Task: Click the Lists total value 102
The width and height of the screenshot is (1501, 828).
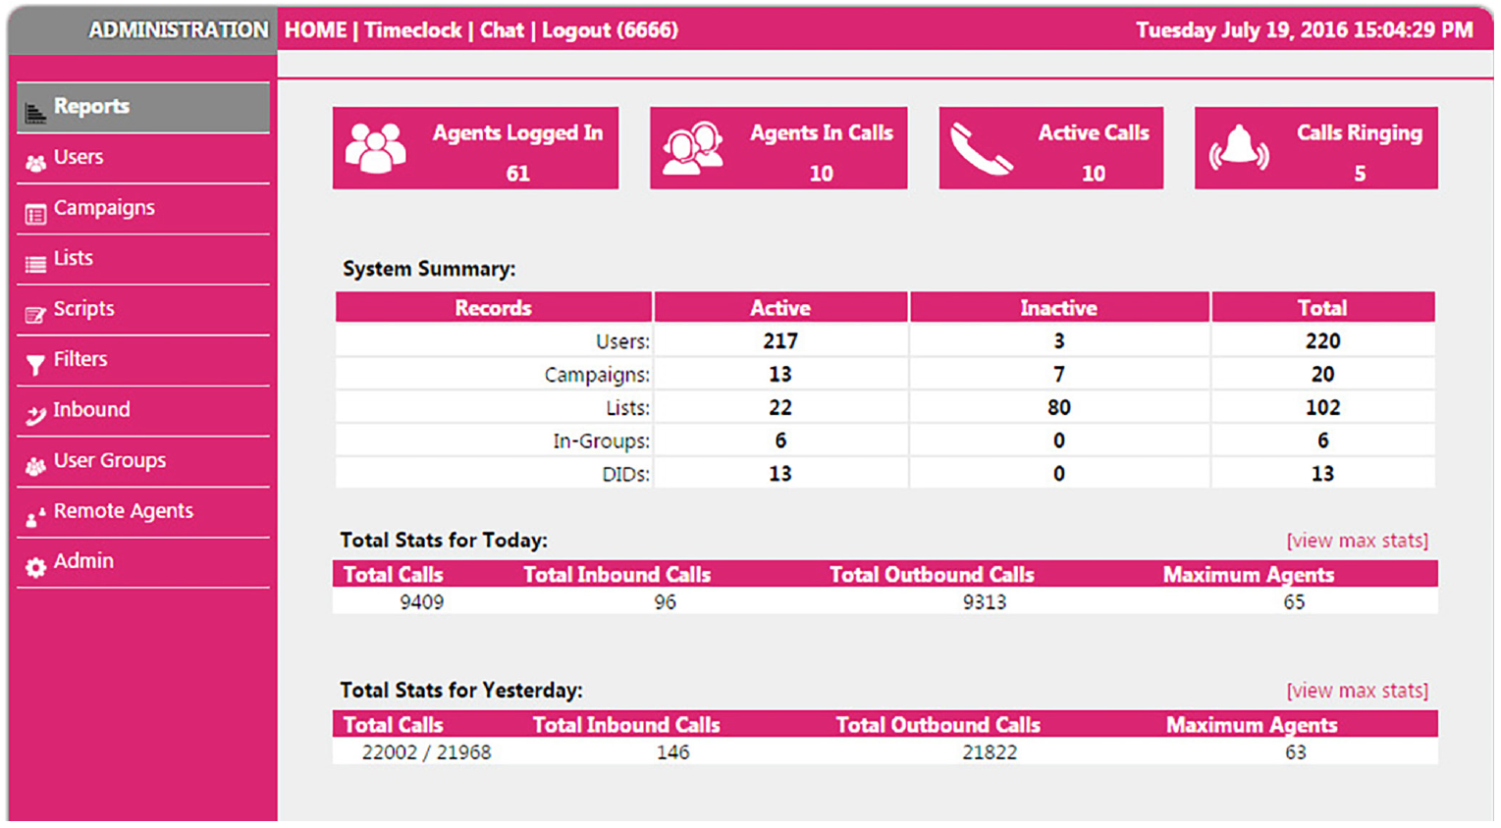Action: [x=1322, y=408]
